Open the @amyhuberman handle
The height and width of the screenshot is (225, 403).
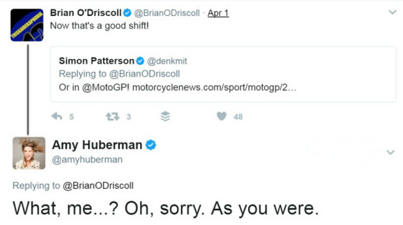(87, 159)
